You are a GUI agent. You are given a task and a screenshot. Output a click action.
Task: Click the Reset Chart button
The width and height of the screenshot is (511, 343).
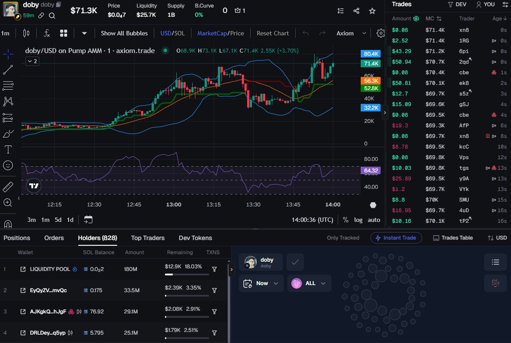coord(273,33)
